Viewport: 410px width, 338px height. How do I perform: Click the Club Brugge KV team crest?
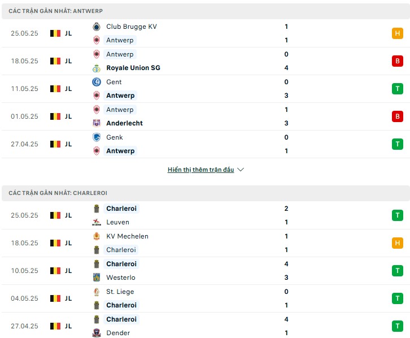(97, 27)
